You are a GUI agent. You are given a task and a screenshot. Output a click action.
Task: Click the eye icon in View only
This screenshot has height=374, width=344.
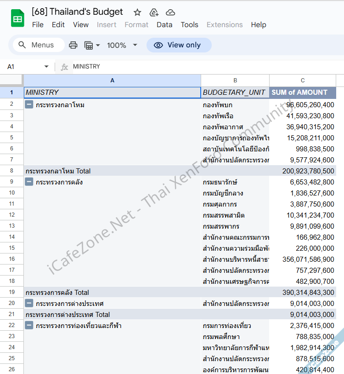[x=158, y=45]
